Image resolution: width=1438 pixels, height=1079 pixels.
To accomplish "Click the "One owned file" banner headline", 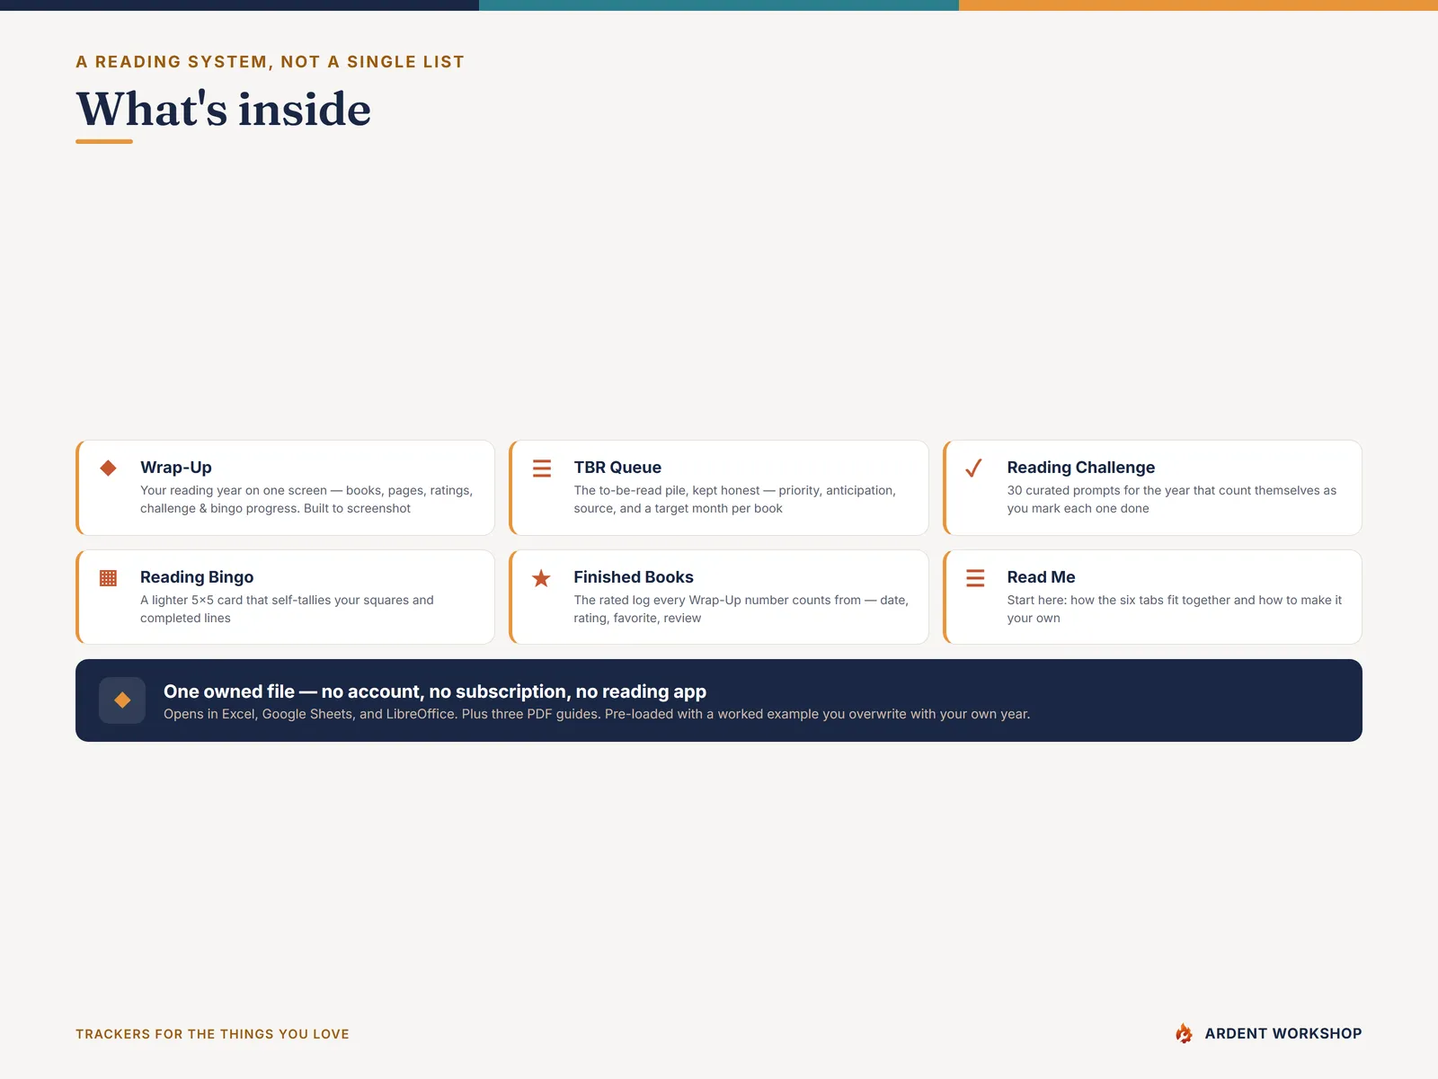I will point(435,691).
